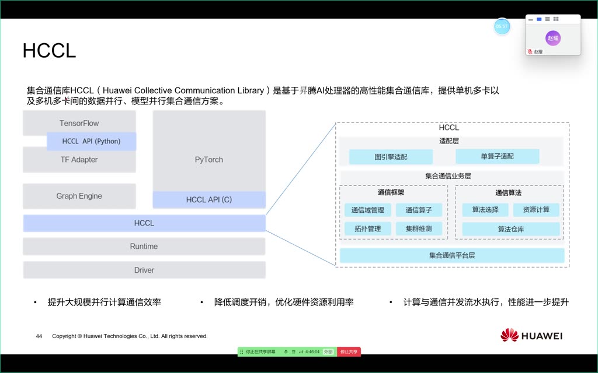Screen dimensions: 598x373
Task: Click the 通信算法 heading
Action: tap(509, 192)
